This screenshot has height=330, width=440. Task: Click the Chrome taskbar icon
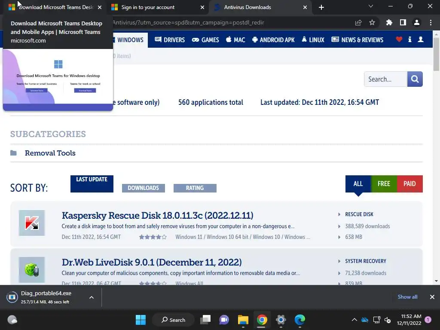[262, 320]
